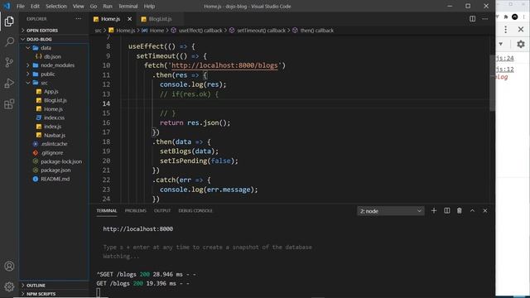The height and width of the screenshot is (298, 530).
Task: Open the Extensions view
Action: pos(9,104)
